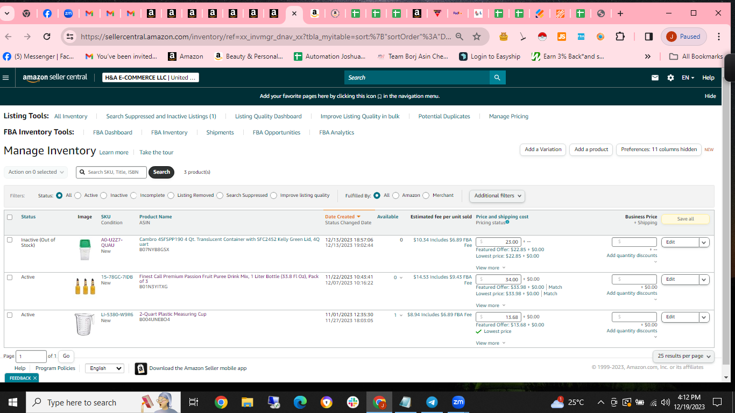Expand the Additional filters dropdown

click(x=497, y=196)
